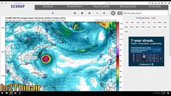Go to browser home page icon

point(159,3)
